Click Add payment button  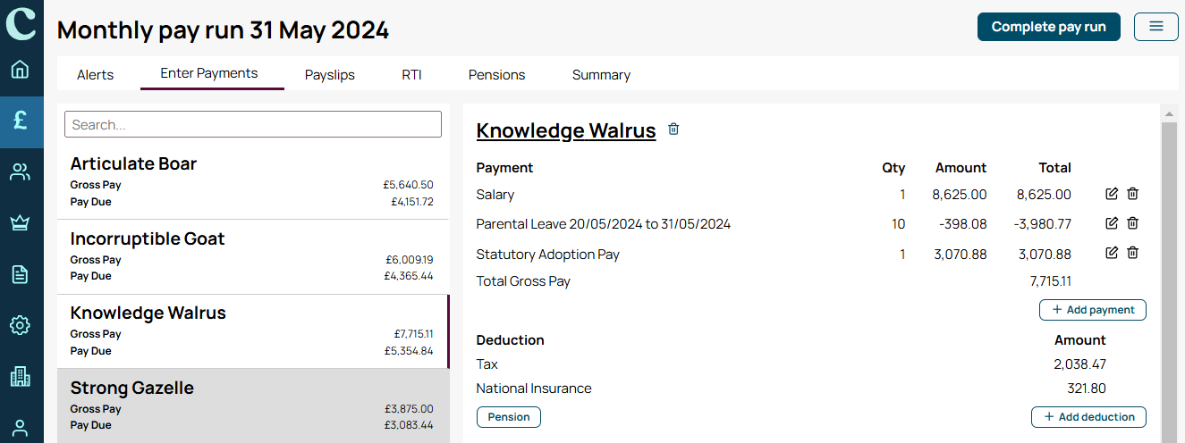(x=1093, y=310)
